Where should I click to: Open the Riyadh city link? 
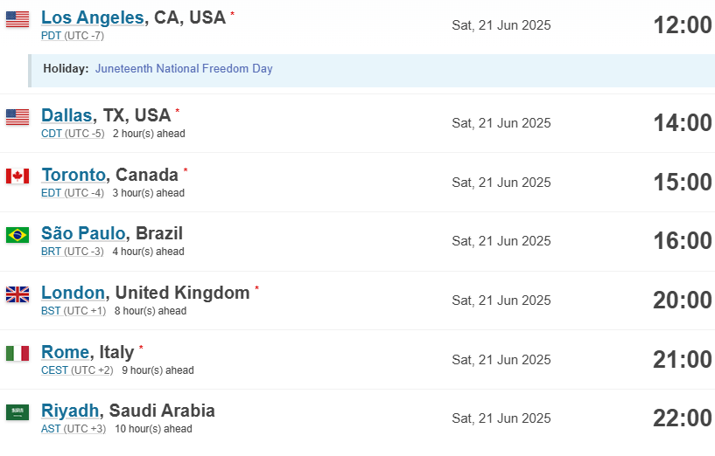[x=70, y=411]
